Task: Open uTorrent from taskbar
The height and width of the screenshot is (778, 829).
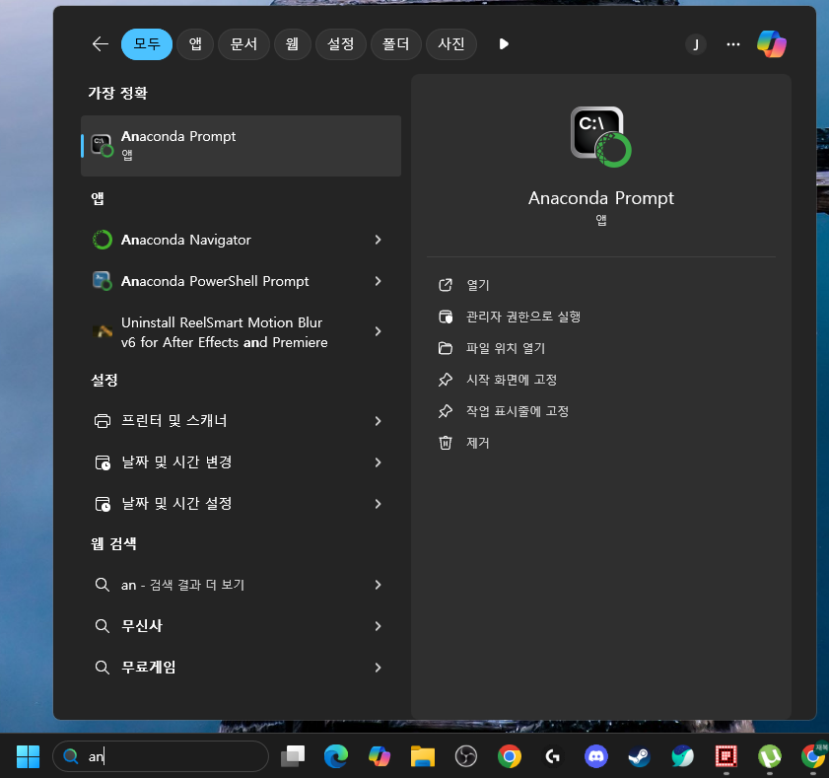Action: click(x=770, y=756)
